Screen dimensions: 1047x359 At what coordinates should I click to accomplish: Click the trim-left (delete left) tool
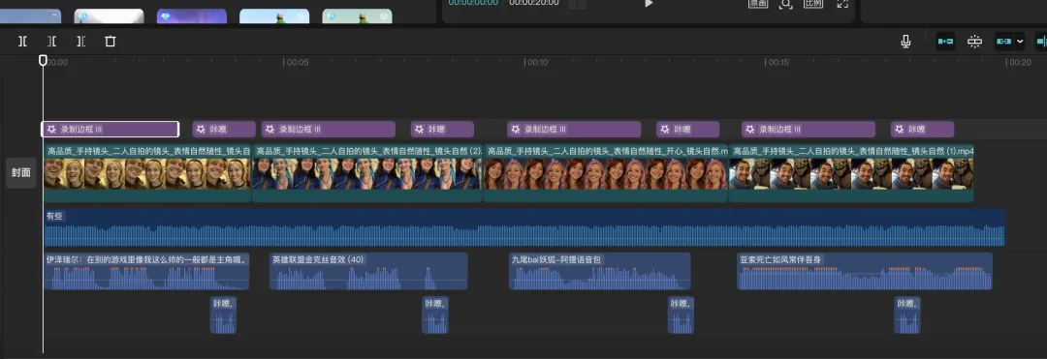(51, 42)
